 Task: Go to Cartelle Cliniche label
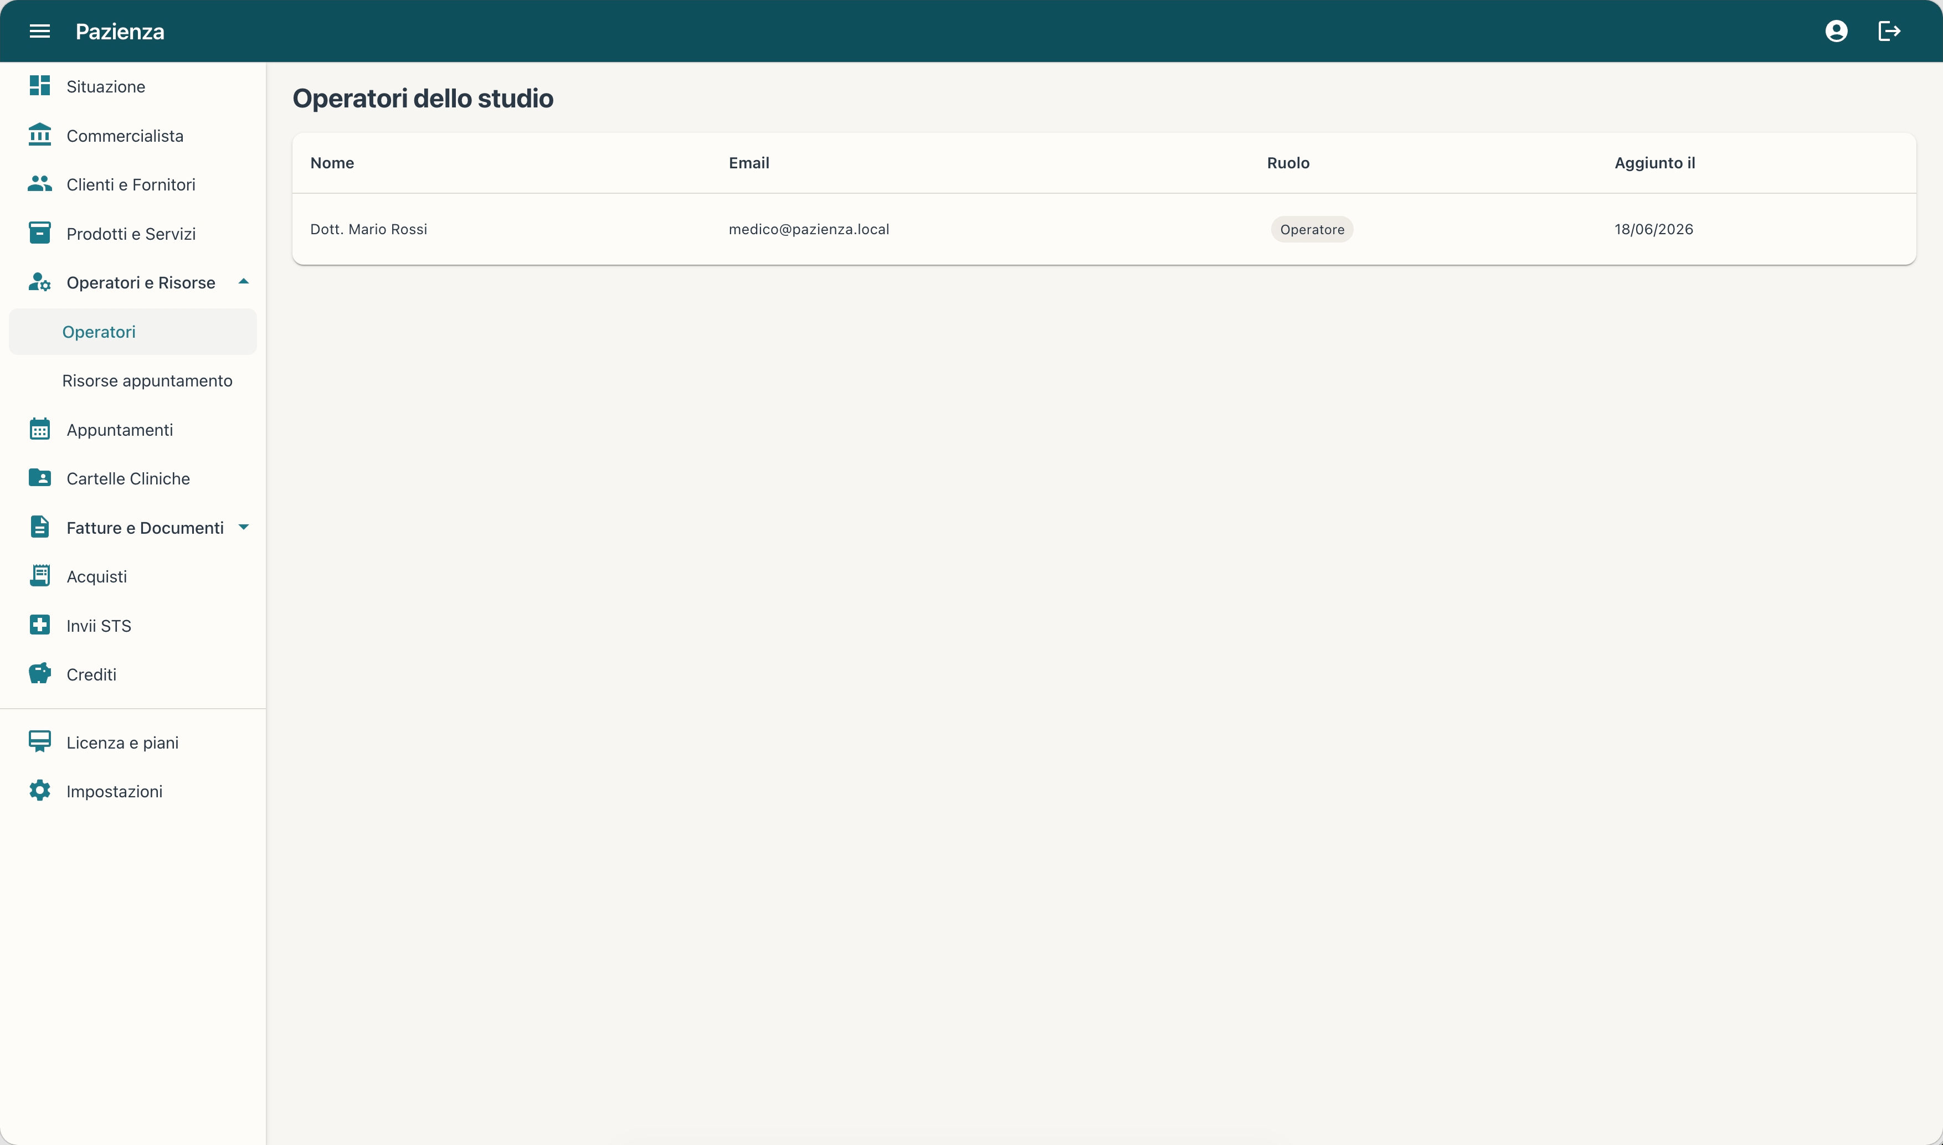pyautogui.click(x=128, y=478)
